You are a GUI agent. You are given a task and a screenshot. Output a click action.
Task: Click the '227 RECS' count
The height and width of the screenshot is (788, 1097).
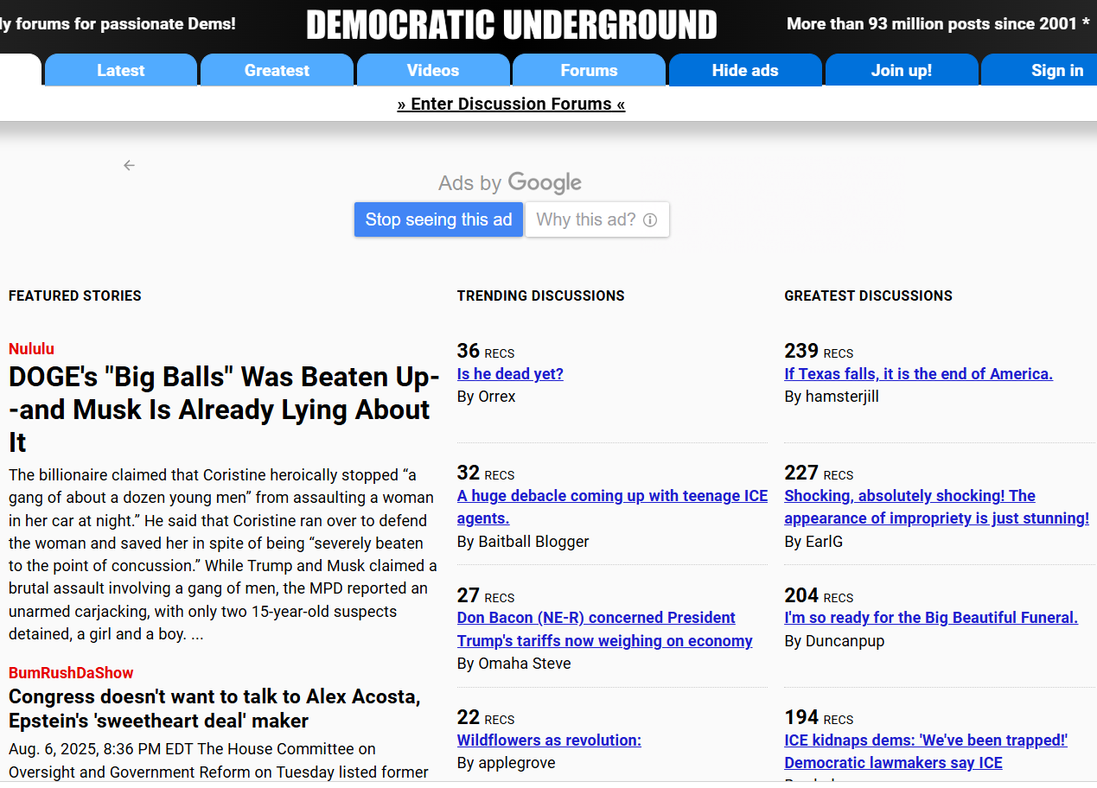click(x=819, y=473)
